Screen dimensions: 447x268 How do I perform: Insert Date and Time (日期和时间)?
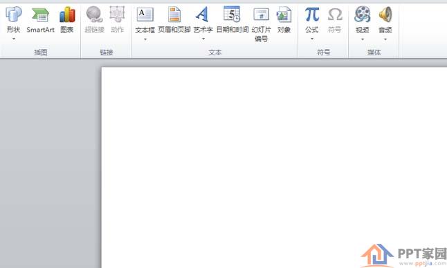pyautogui.click(x=232, y=14)
